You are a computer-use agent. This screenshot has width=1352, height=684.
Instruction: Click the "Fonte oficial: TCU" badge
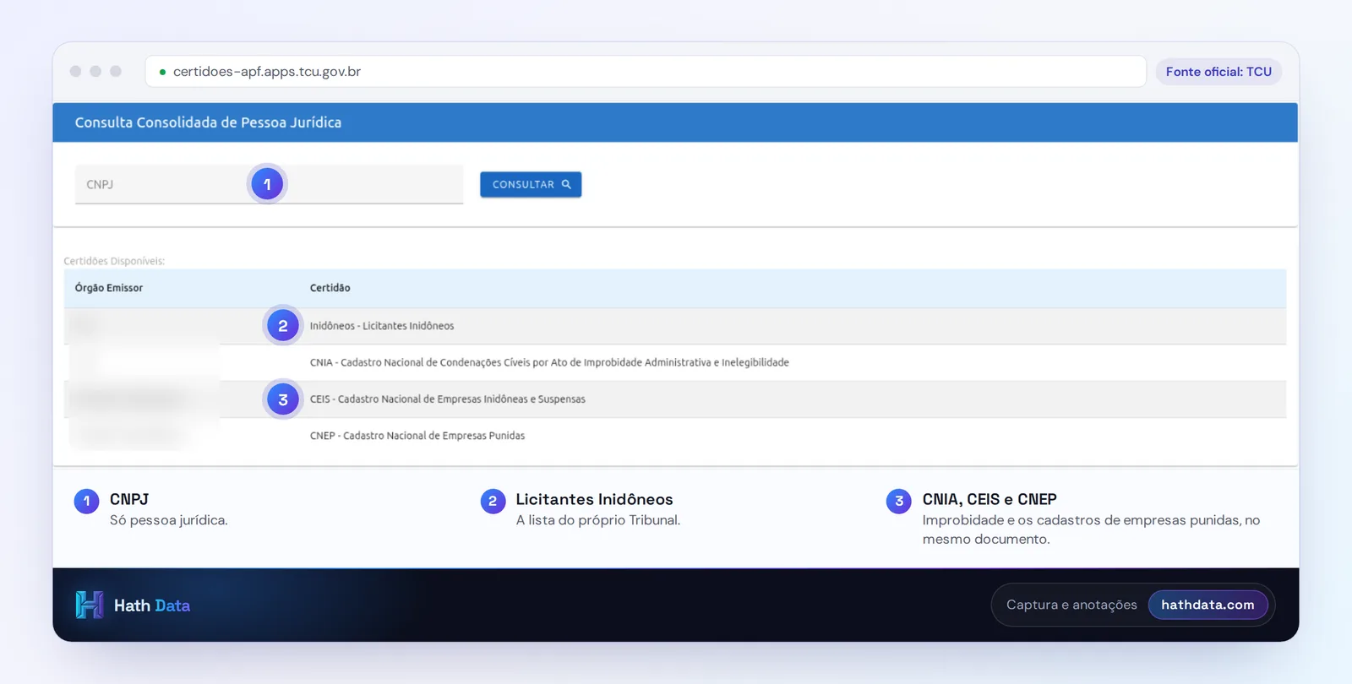pyautogui.click(x=1218, y=72)
